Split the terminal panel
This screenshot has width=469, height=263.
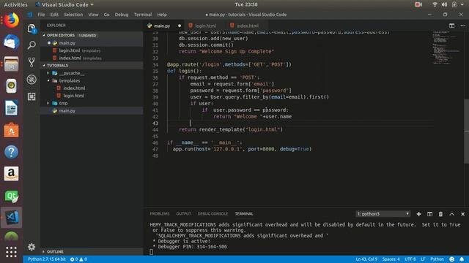click(430, 214)
